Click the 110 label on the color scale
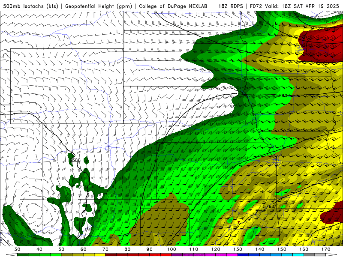The image size is (343, 257). 194,249
